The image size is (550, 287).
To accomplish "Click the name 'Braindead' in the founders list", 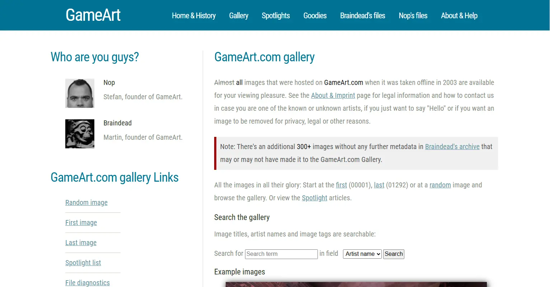I will pos(117,123).
